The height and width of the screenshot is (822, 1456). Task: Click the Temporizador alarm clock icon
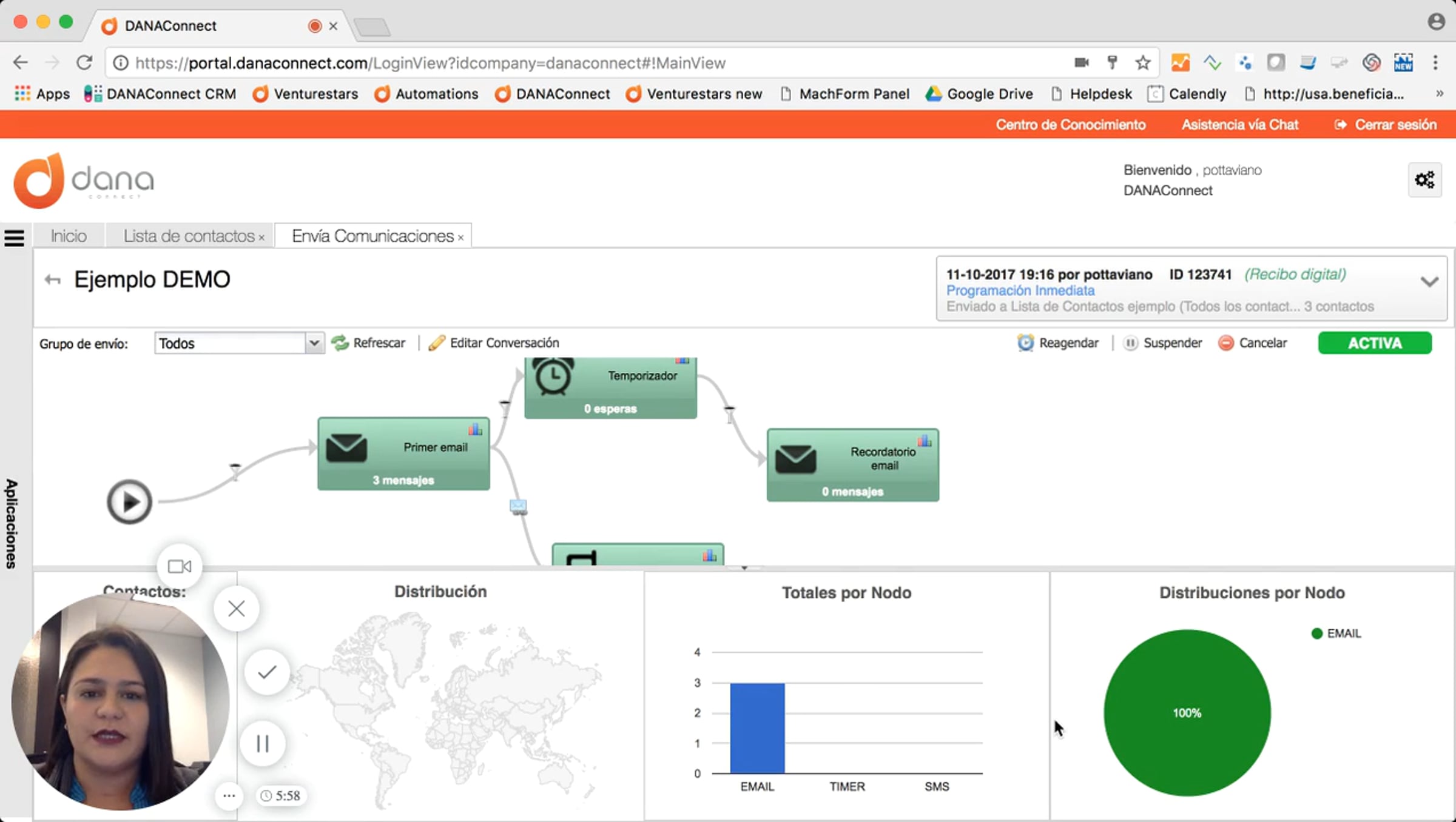point(553,376)
